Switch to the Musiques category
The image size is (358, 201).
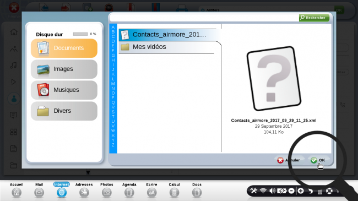tap(64, 90)
